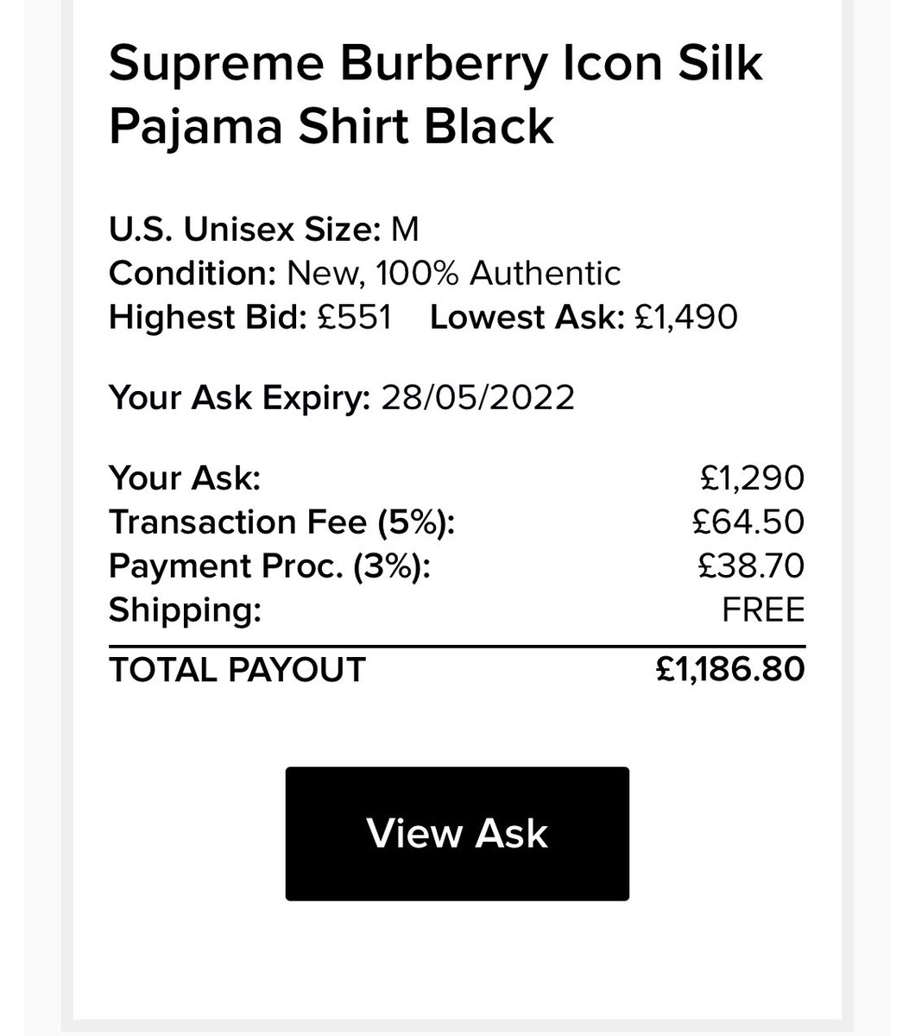Viewport: 915px width, 1036px height.
Task: Tap the Your Ask label
Action: pyautogui.click(x=185, y=477)
